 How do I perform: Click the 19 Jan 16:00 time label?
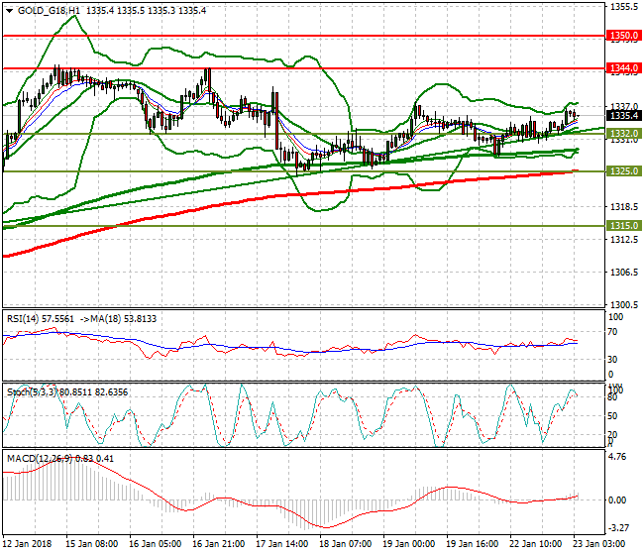pyautogui.click(x=473, y=544)
